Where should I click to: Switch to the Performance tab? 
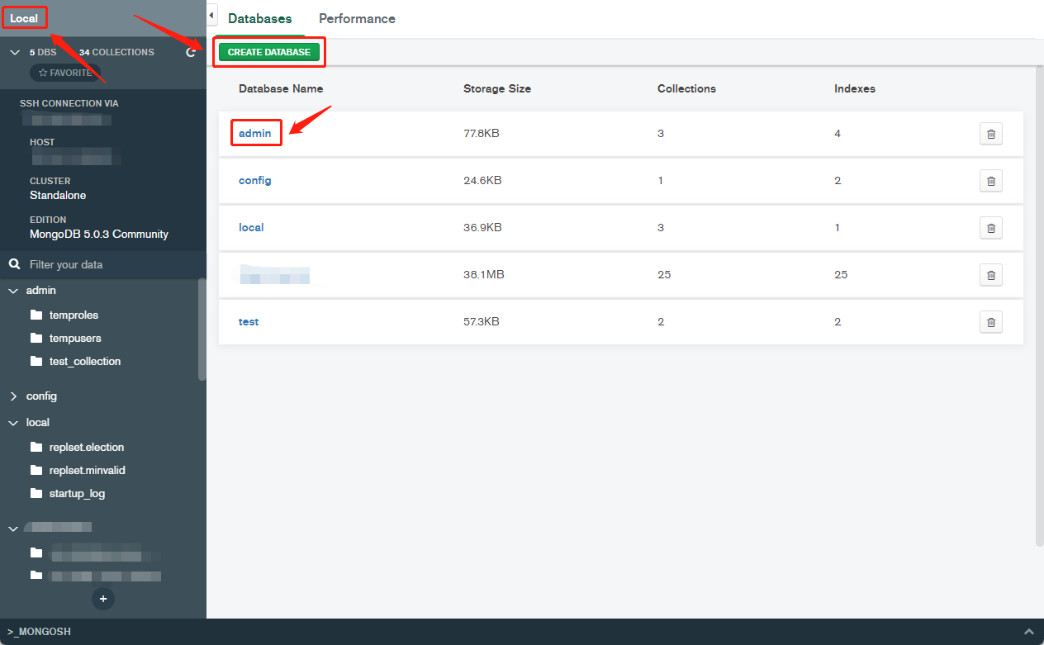(357, 18)
